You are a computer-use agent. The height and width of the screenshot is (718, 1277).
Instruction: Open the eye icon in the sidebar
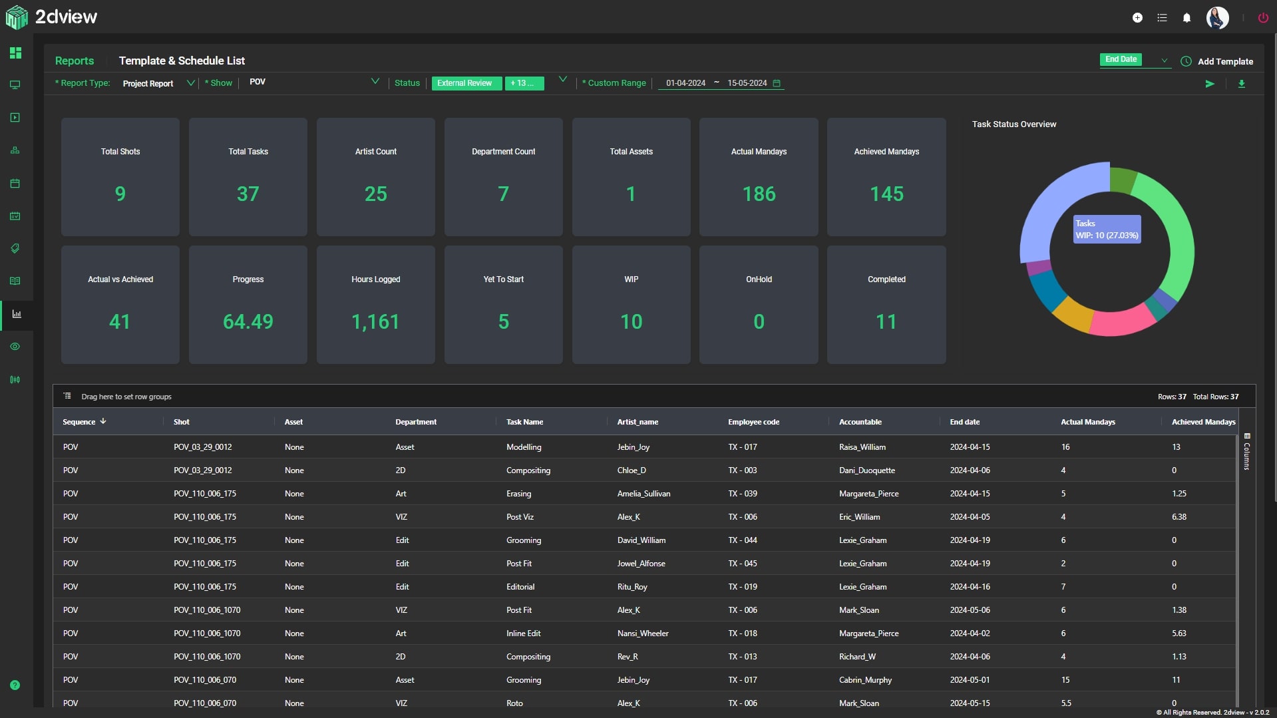click(15, 346)
